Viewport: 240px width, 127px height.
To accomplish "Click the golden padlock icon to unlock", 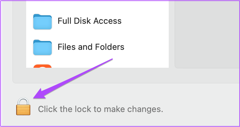I will [23, 106].
